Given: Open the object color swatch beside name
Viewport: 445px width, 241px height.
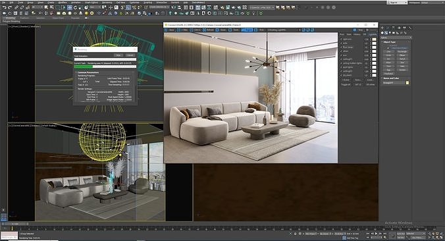Looking at the screenshot, I should (x=407, y=82).
